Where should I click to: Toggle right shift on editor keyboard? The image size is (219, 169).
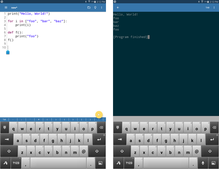tap(97, 151)
